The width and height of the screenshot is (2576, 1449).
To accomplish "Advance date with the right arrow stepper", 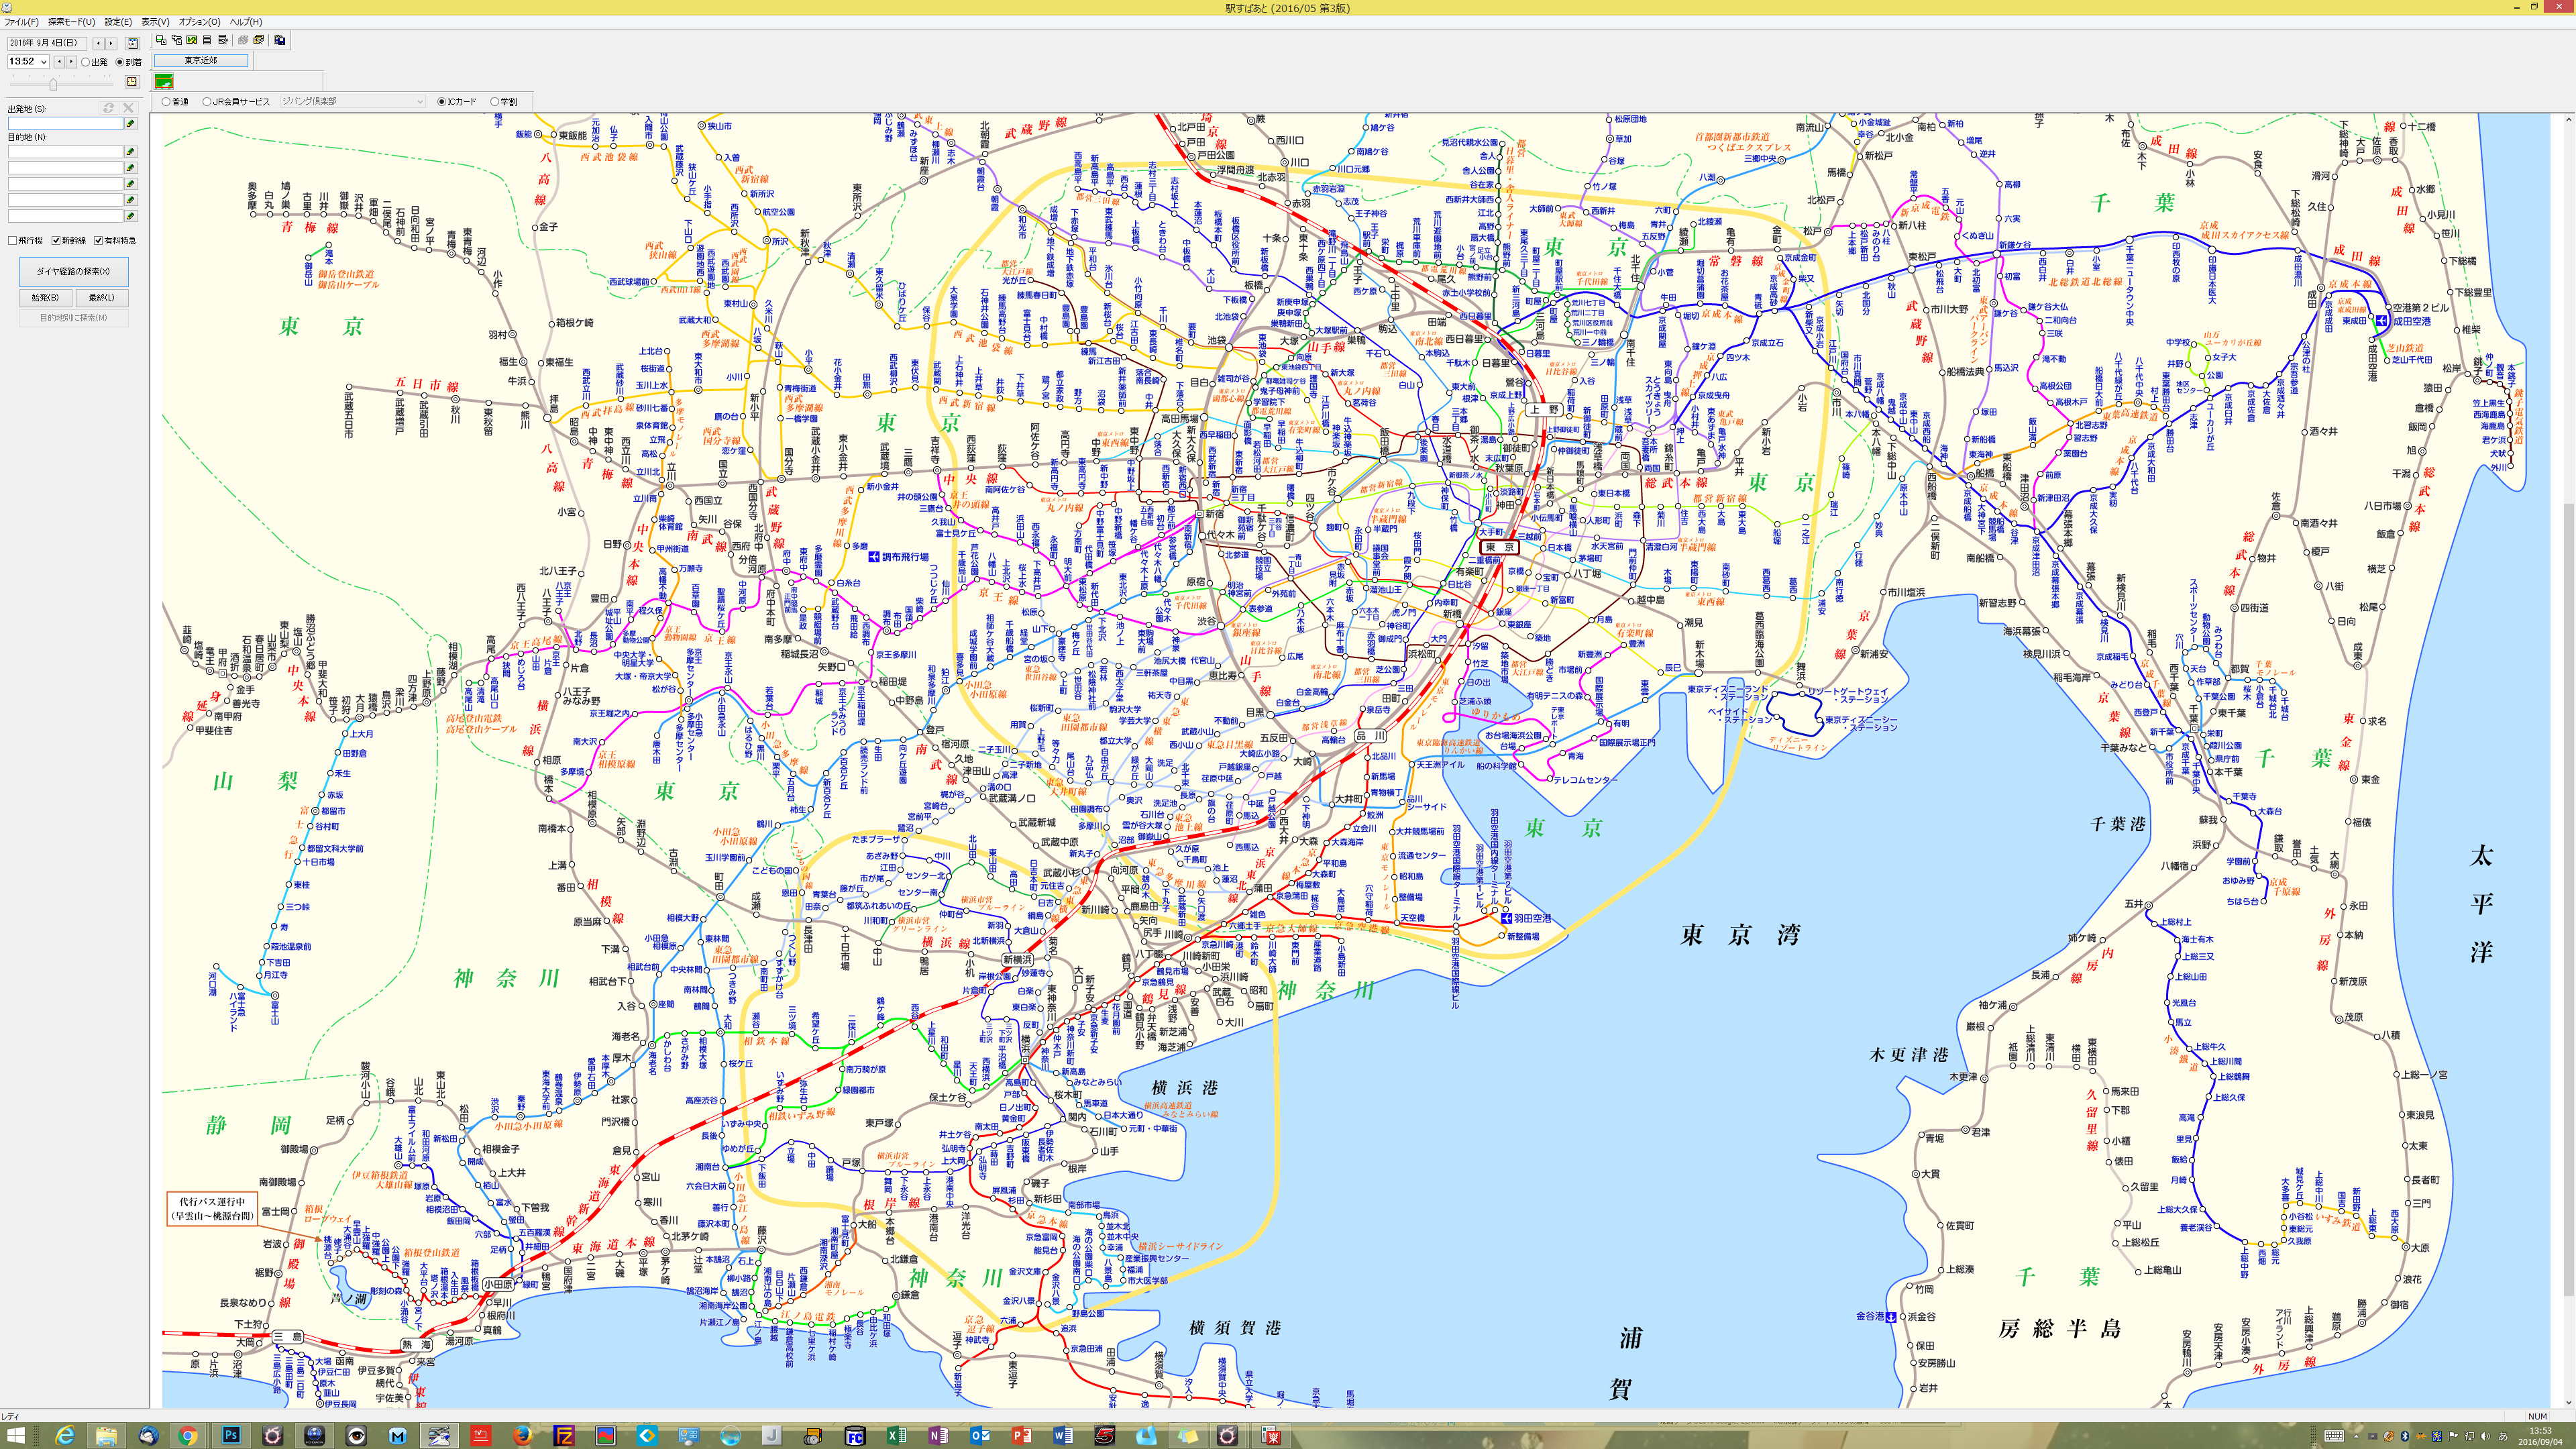I will 111,44.
